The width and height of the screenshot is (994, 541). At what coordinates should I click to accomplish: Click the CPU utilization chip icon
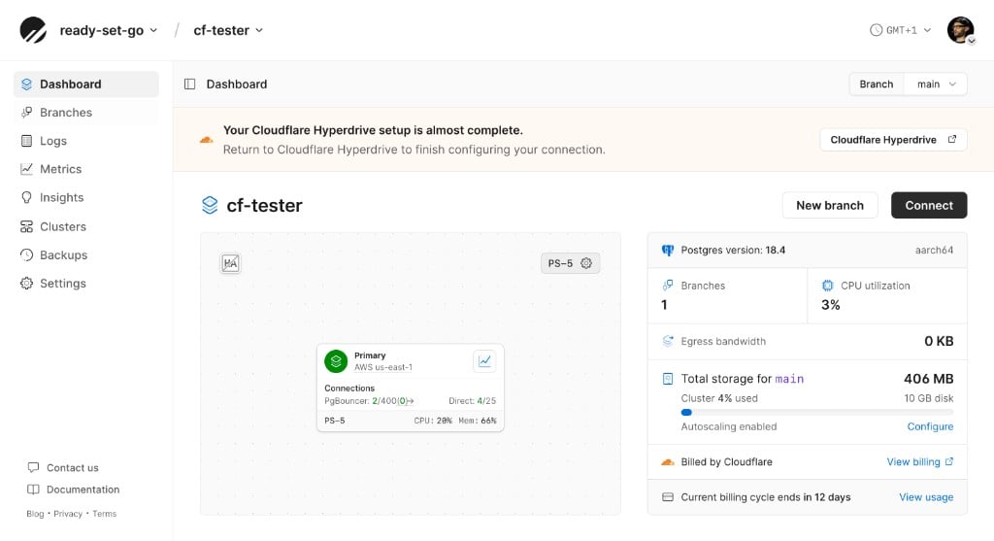[827, 286]
